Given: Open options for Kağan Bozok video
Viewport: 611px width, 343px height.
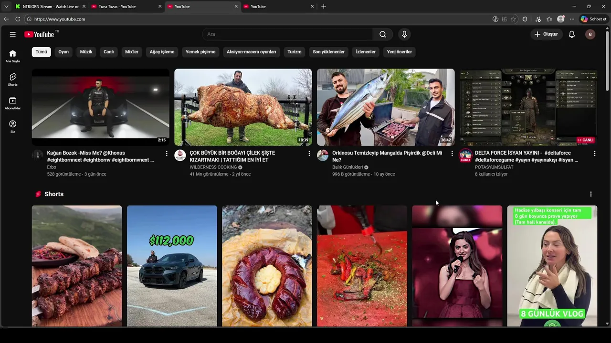Looking at the screenshot, I should (167, 153).
